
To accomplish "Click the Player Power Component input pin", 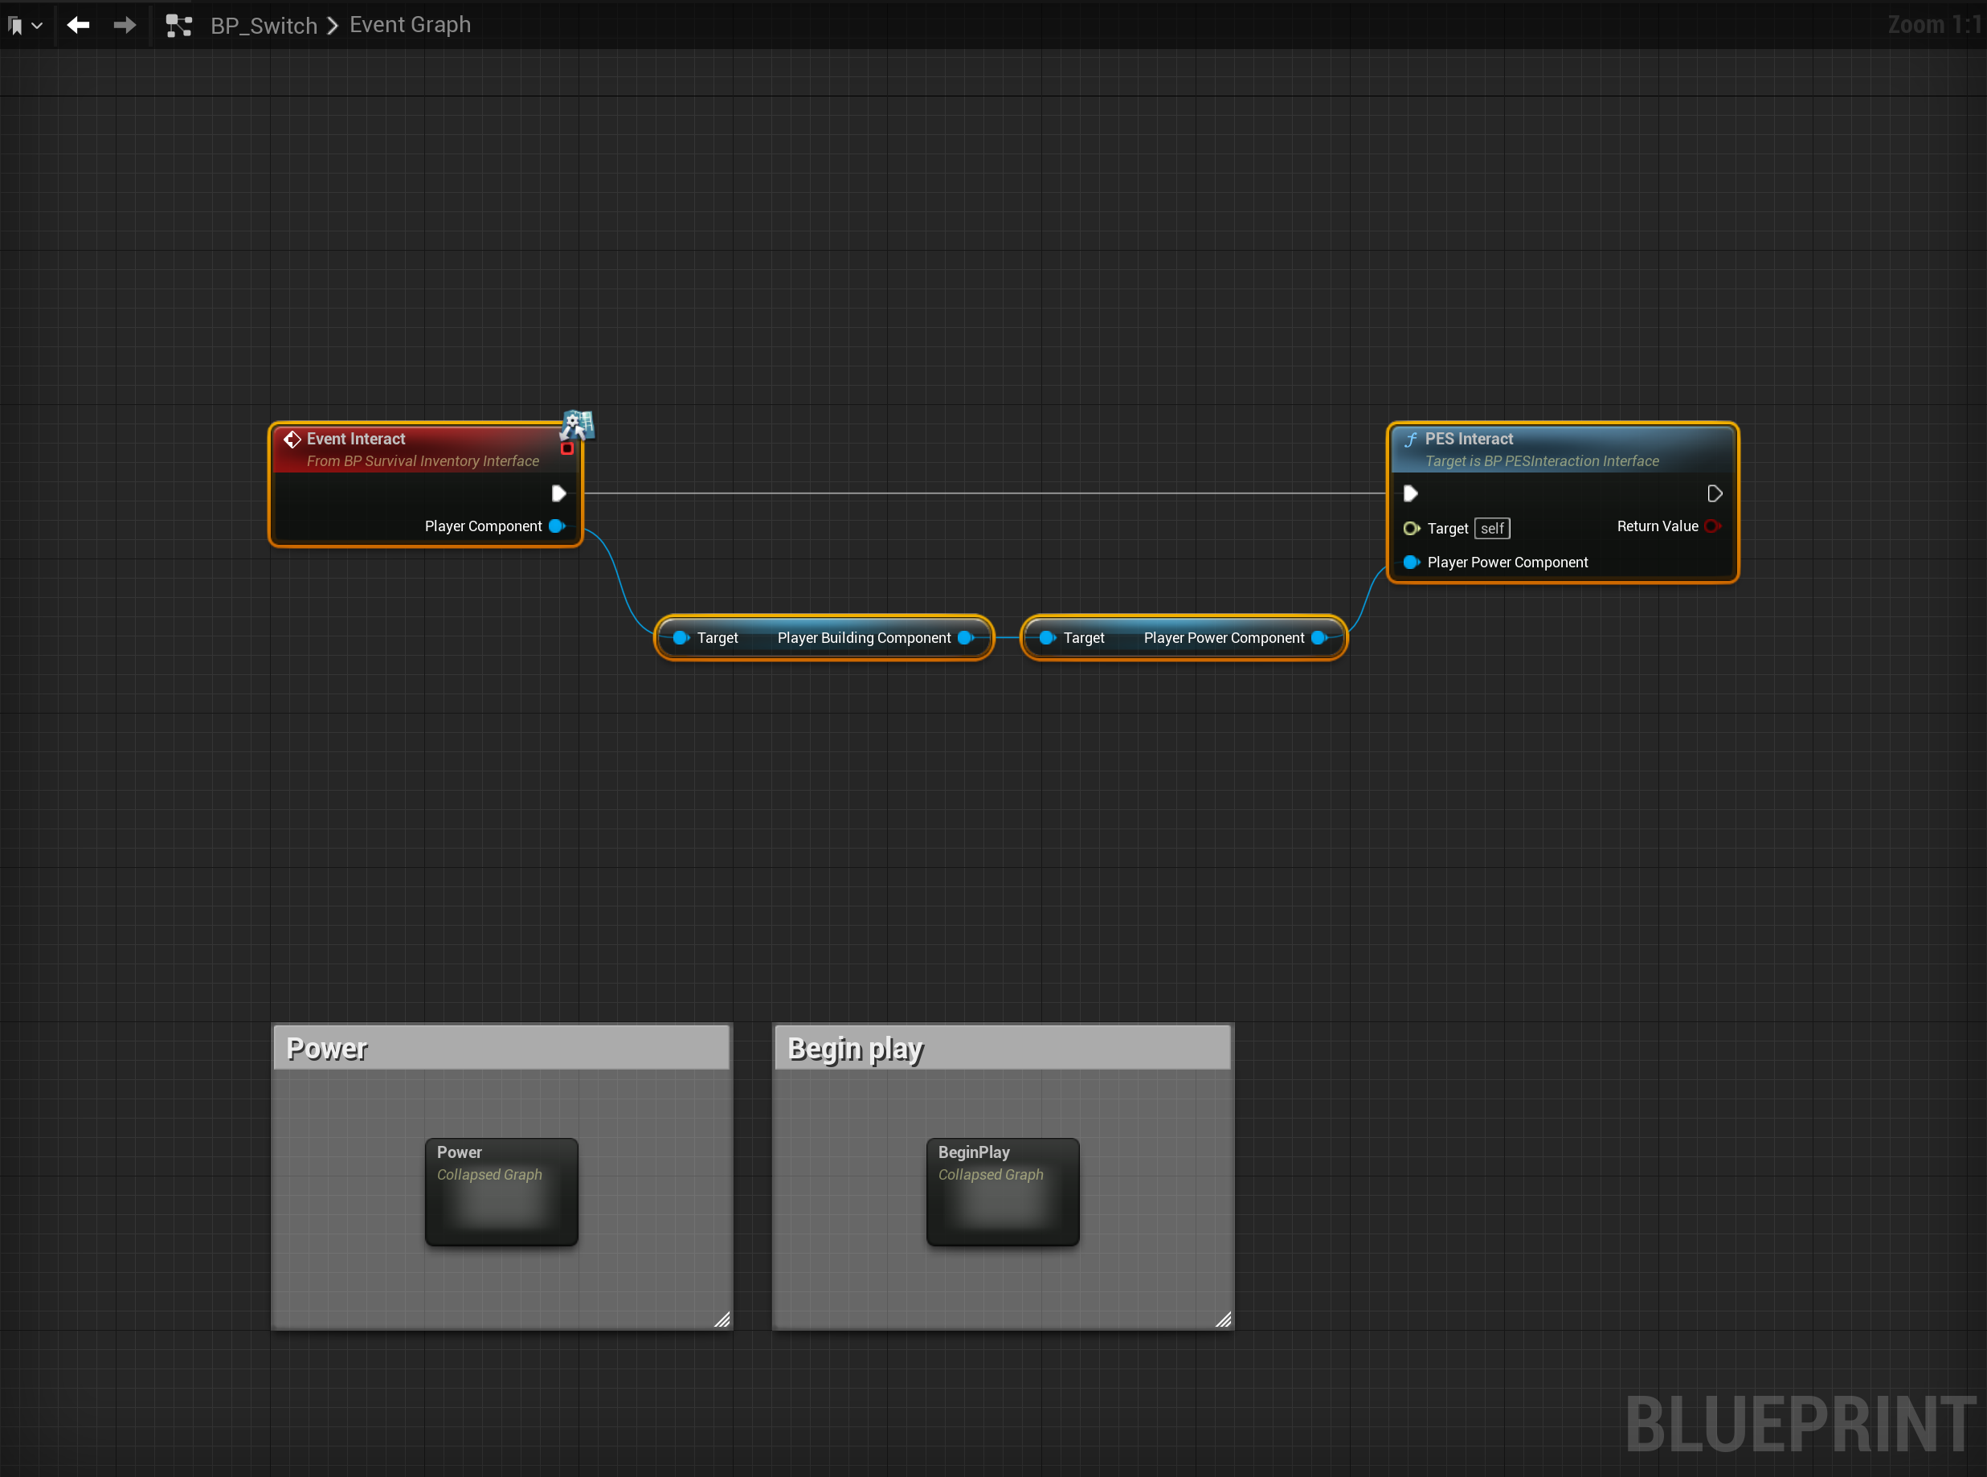I will coord(1410,563).
